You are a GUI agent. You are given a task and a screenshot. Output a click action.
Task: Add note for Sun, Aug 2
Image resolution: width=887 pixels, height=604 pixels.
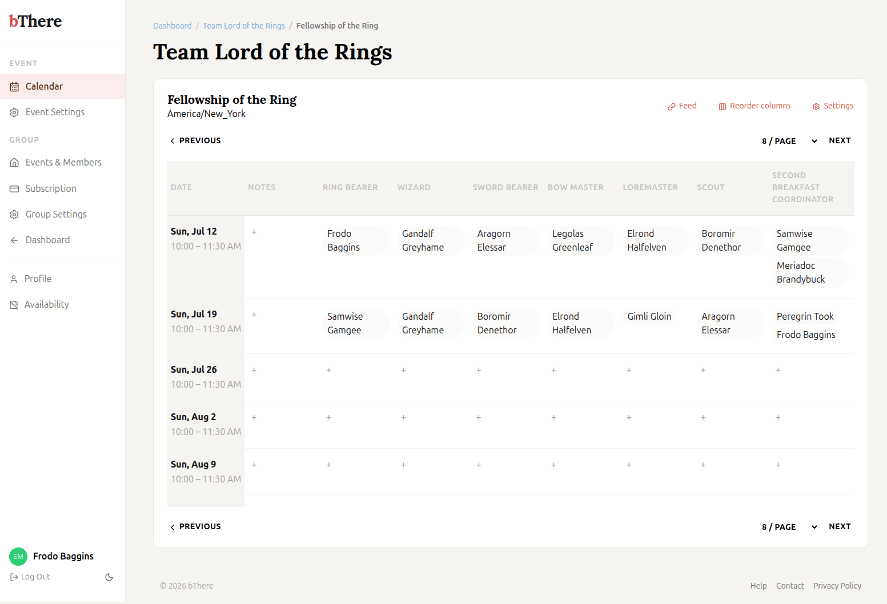pyautogui.click(x=254, y=417)
